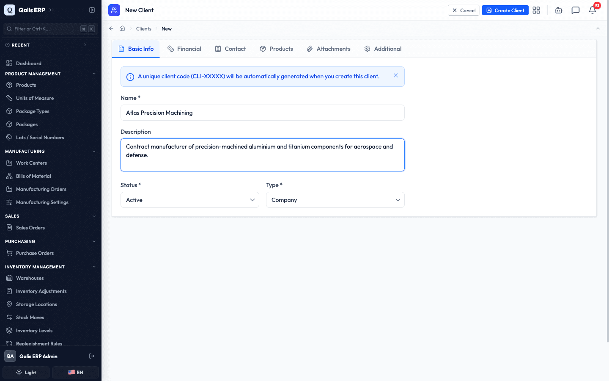Focus the Name input field

point(263,113)
